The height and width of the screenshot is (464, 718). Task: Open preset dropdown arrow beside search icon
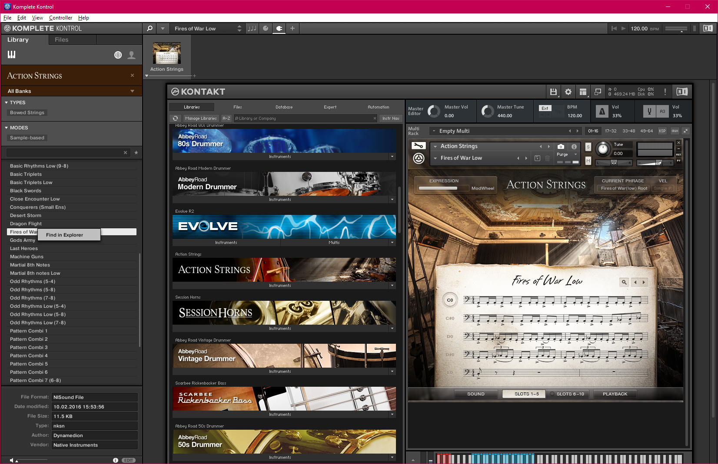(x=163, y=28)
